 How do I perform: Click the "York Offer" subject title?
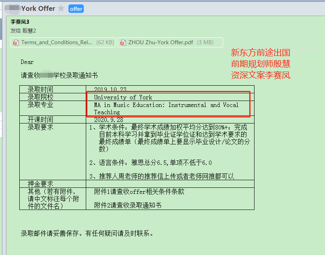(38, 8)
